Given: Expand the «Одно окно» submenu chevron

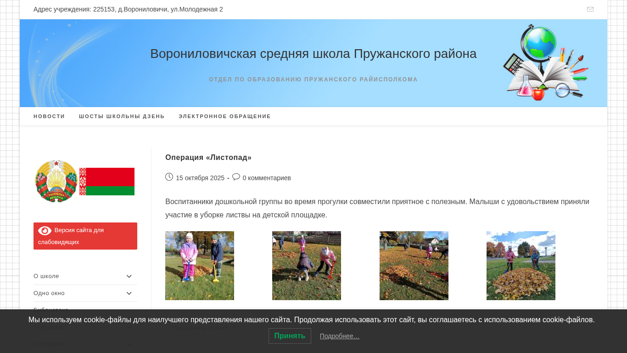Looking at the screenshot, I should (x=129, y=293).
